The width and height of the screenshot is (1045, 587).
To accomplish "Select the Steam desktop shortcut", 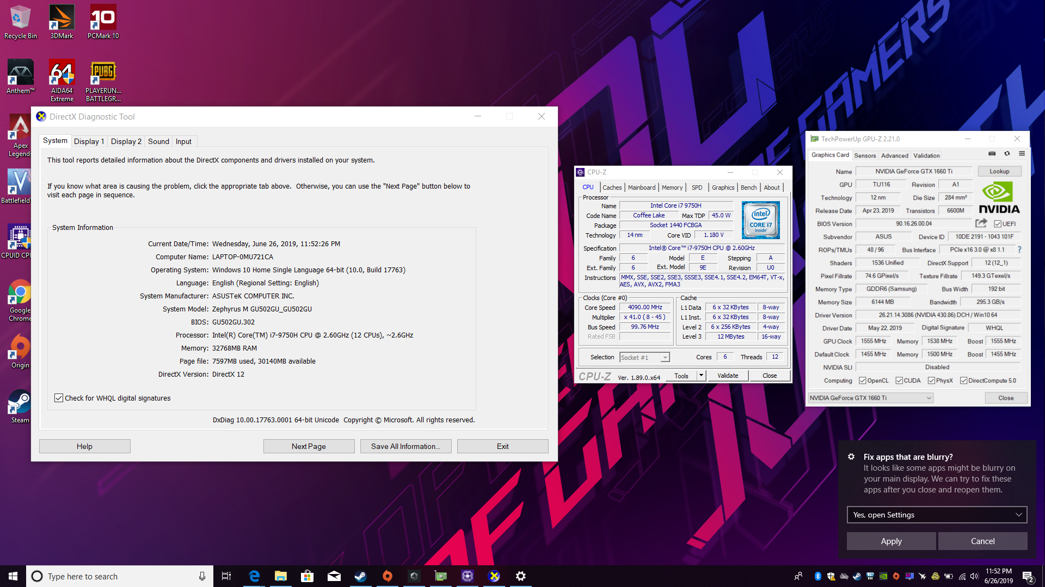I will pos(20,406).
